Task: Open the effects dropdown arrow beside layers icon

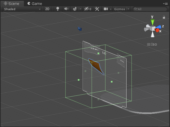Action: [80, 9]
